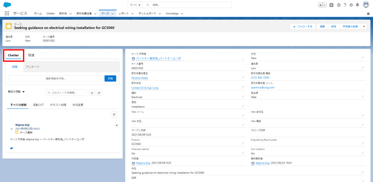Open the ケース nav tab dropdown chevron
Screen dimensions: 373x182
point(113,14)
